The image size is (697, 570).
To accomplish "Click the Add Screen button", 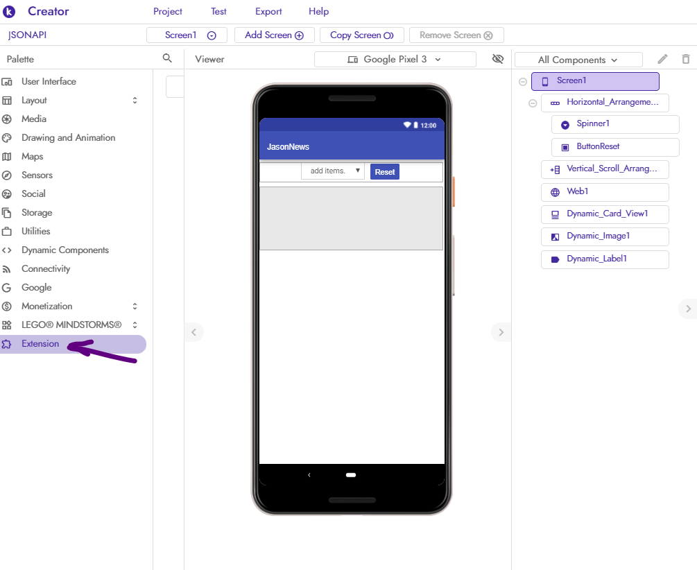I will pyautogui.click(x=274, y=35).
